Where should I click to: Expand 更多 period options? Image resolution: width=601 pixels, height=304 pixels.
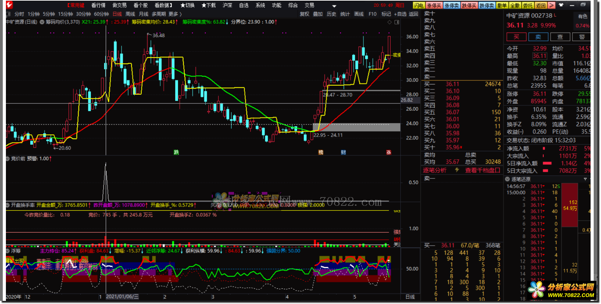(x=175, y=14)
